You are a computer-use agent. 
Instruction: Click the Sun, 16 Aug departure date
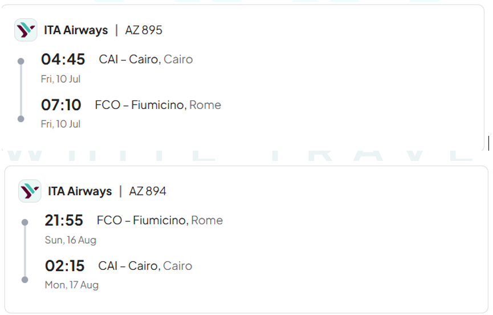pos(71,240)
